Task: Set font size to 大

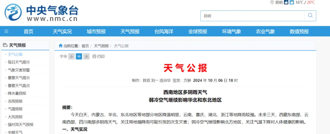Action: tap(86, 56)
